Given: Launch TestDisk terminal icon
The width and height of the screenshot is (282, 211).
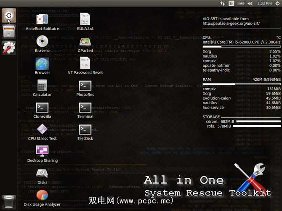Looking at the screenshot, I should 85,129.
